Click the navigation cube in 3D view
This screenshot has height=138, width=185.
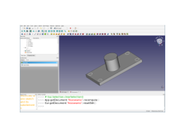coord(159,41)
